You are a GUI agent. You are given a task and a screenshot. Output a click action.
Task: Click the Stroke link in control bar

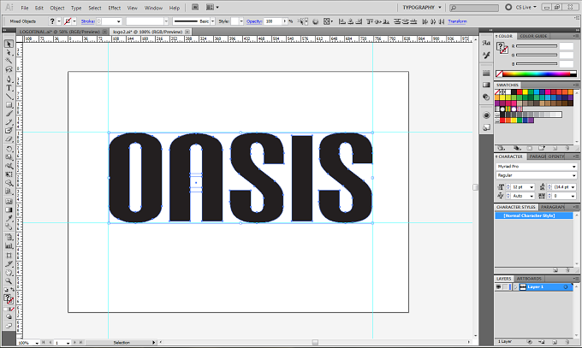click(87, 21)
